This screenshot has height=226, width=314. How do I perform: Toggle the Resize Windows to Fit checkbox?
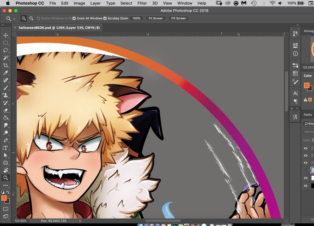pyautogui.click(x=38, y=18)
